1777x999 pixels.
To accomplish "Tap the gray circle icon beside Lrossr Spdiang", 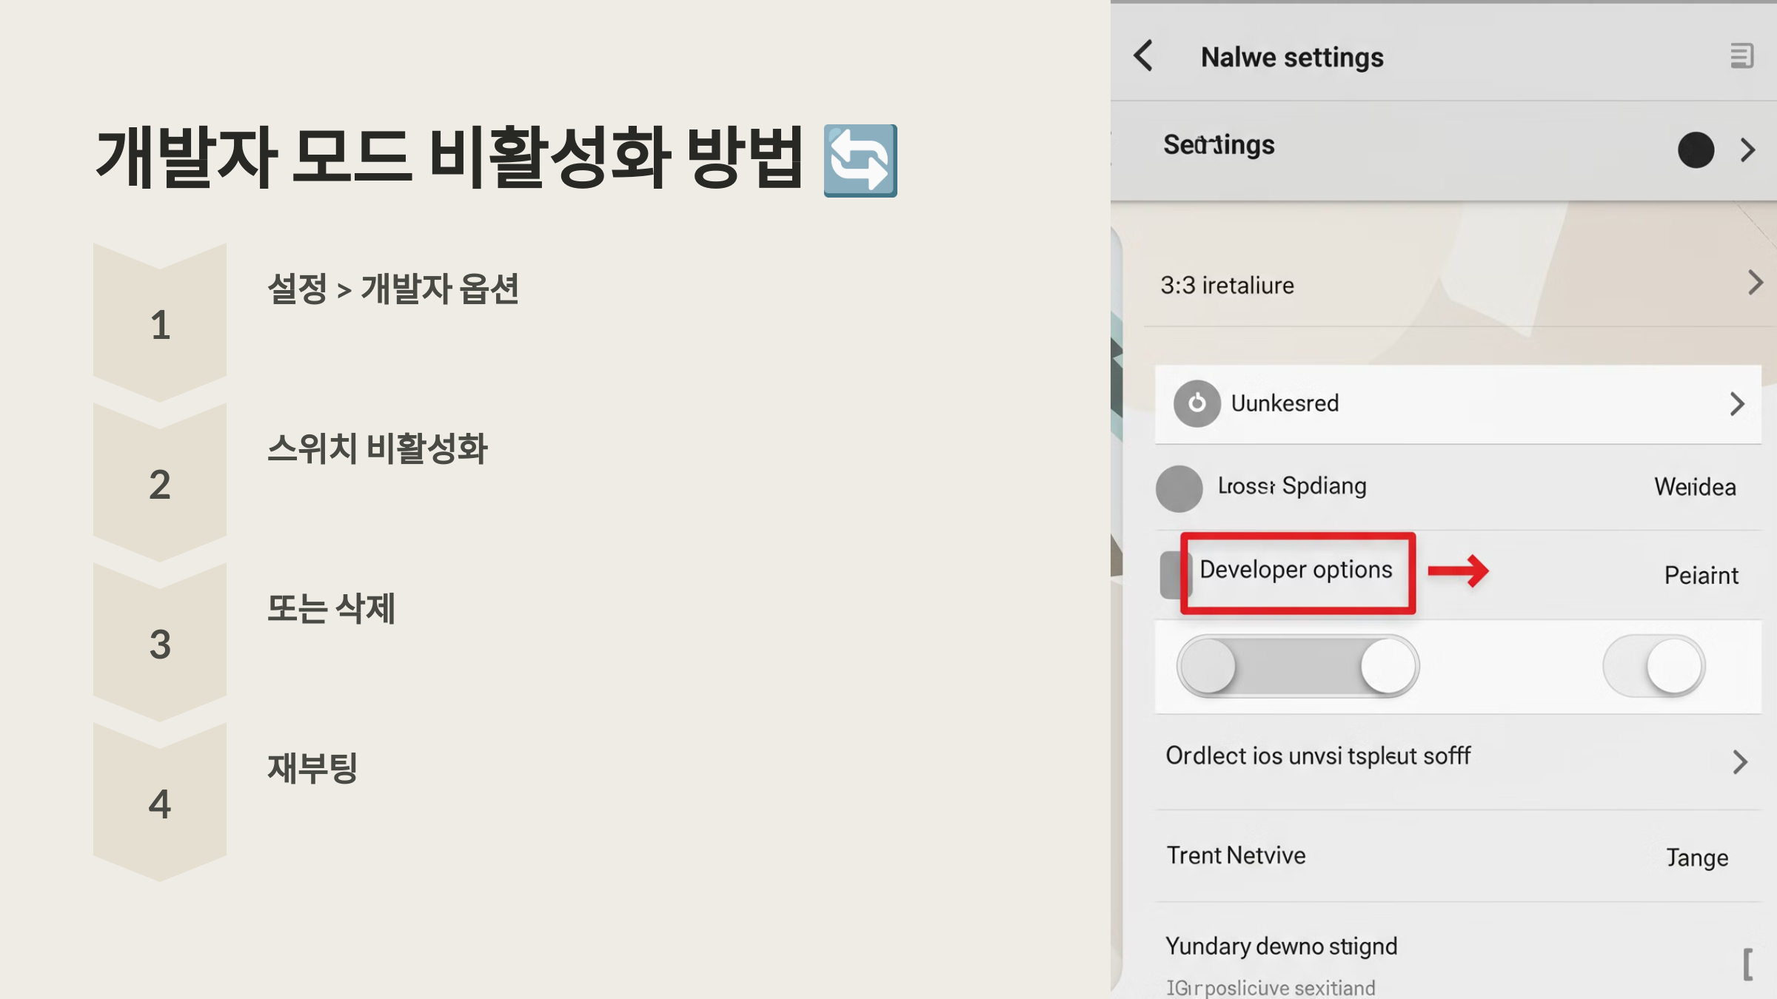I will (x=1179, y=488).
